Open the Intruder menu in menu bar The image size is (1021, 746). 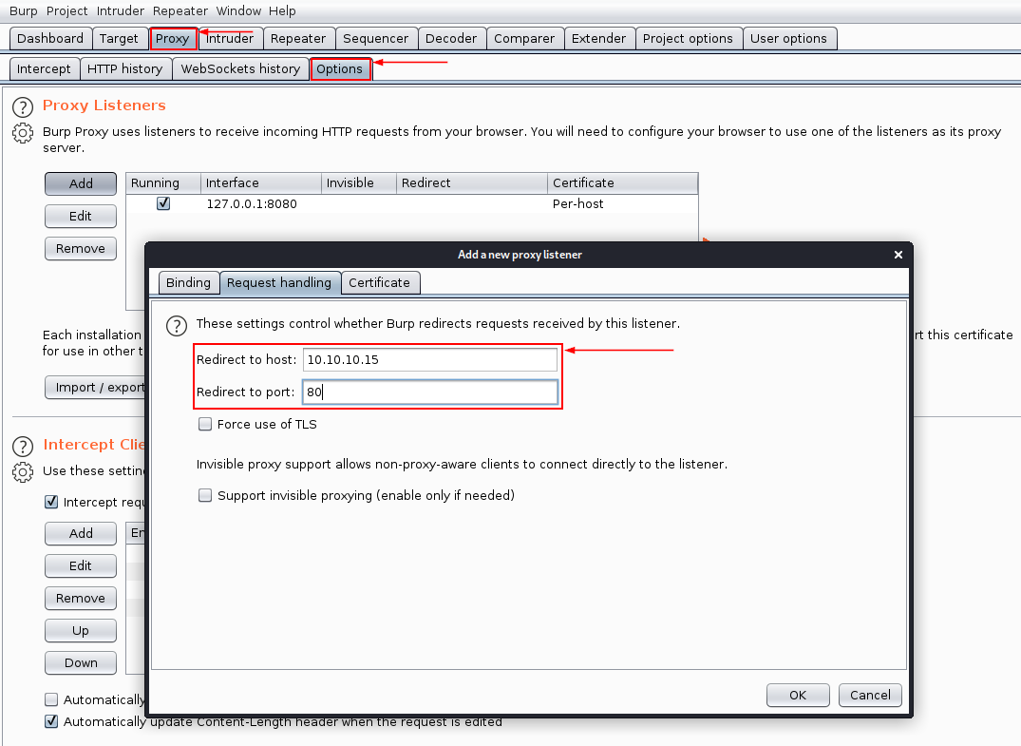(120, 11)
